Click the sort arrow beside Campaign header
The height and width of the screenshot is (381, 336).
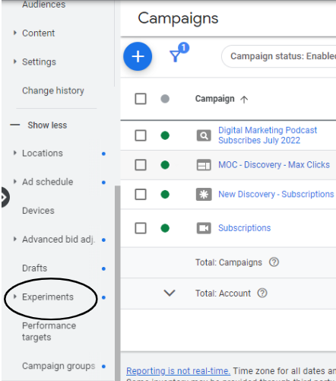(244, 99)
